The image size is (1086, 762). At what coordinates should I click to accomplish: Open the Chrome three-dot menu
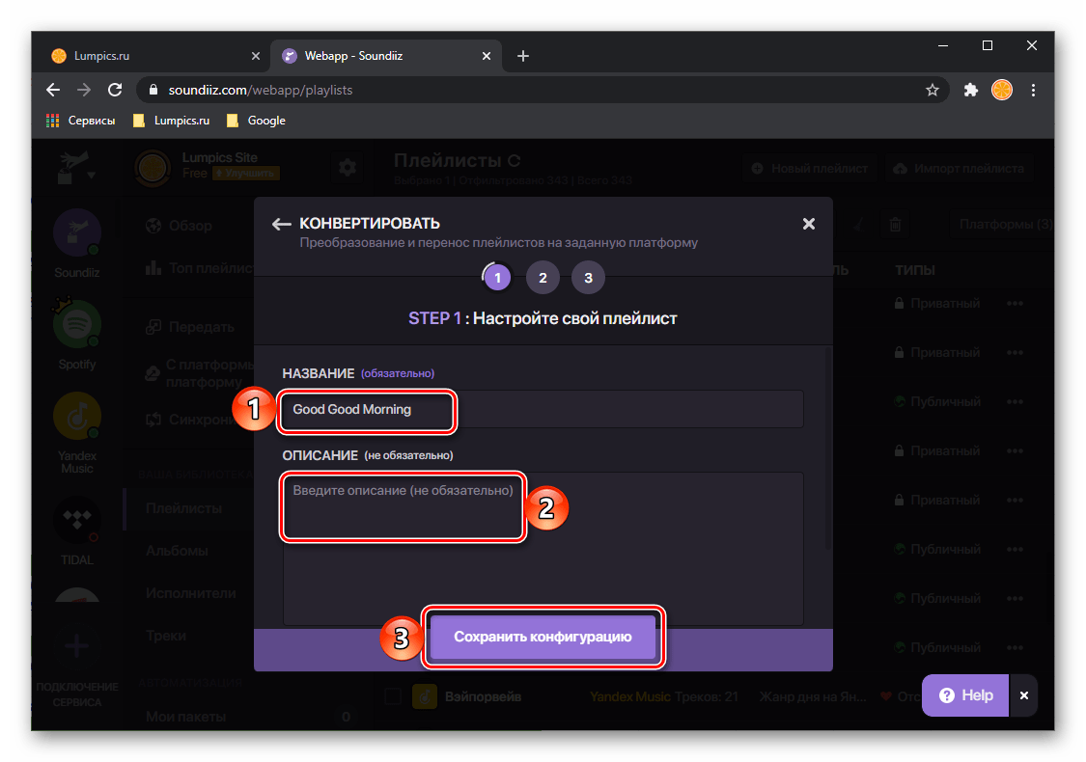1034,90
